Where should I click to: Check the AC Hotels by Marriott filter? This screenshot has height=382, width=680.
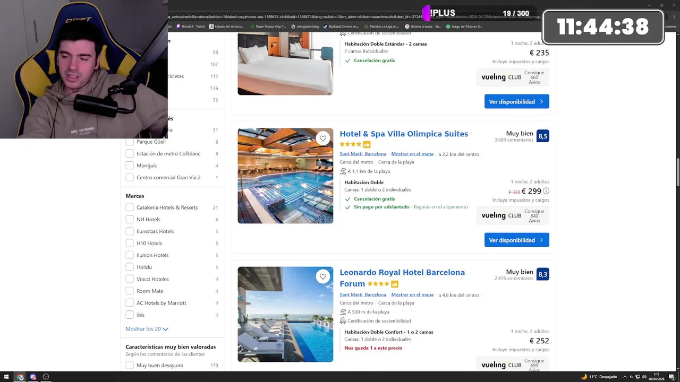(130, 303)
